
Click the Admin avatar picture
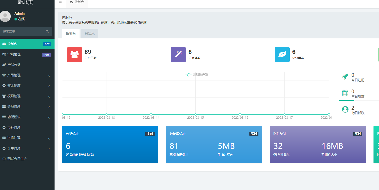pos(5,16)
